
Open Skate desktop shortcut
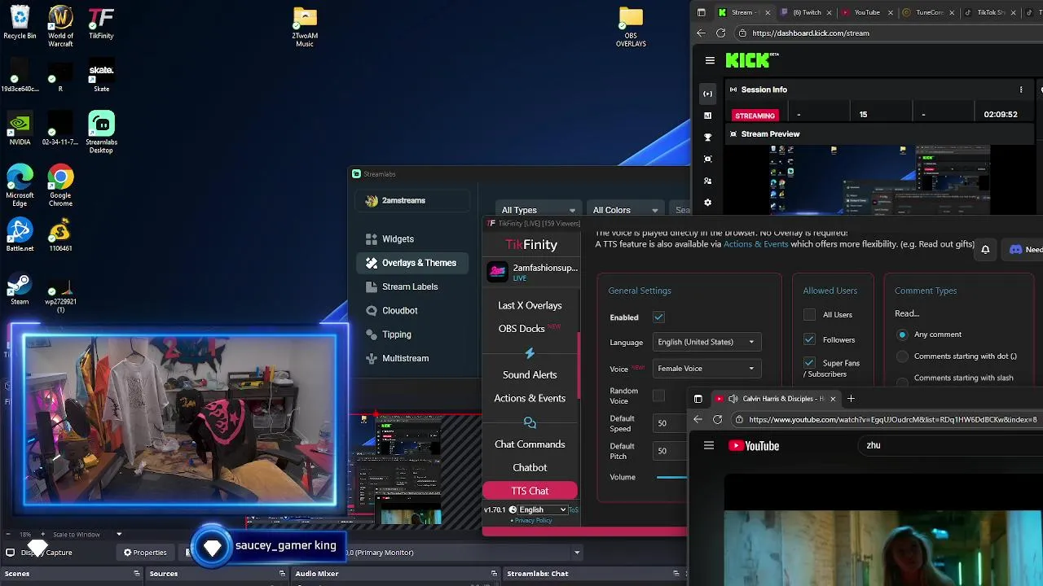click(x=101, y=75)
